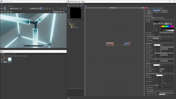The image size is (176, 99).
Task: Click the magnifier search icon in Shader Graph sidebar
Action: point(68,20)
